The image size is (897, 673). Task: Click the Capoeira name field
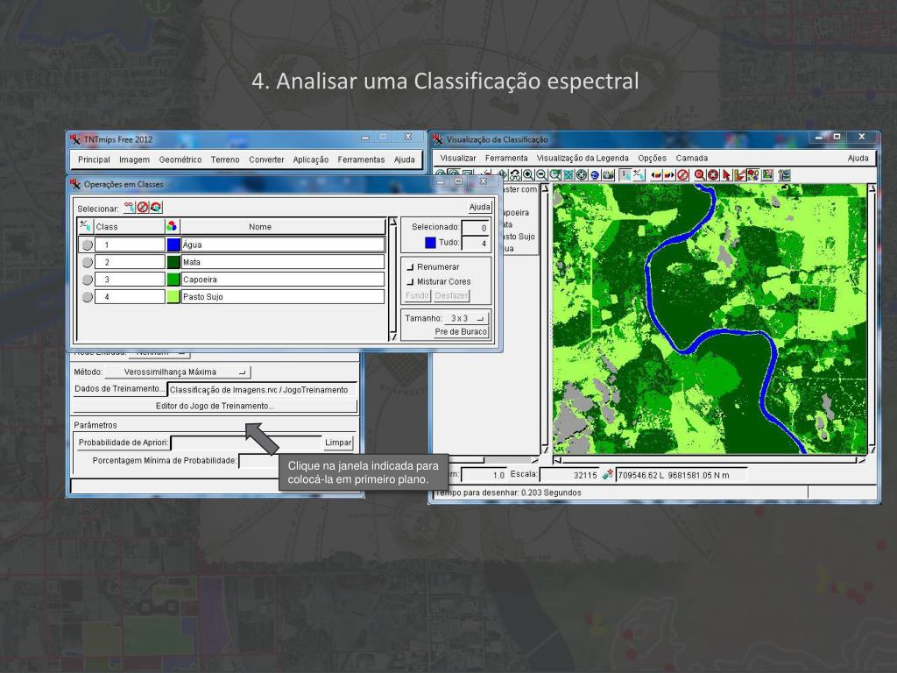tap(283, 280)
